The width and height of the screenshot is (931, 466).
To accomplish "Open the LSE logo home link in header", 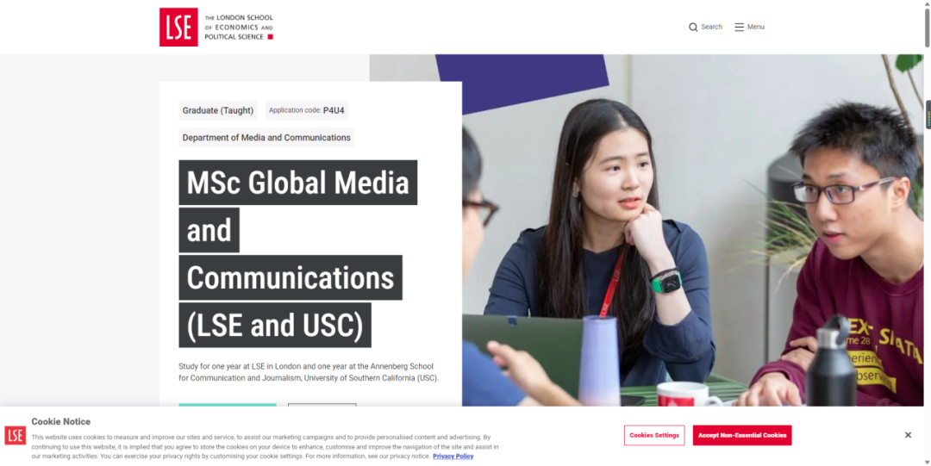I will (216, 27).
